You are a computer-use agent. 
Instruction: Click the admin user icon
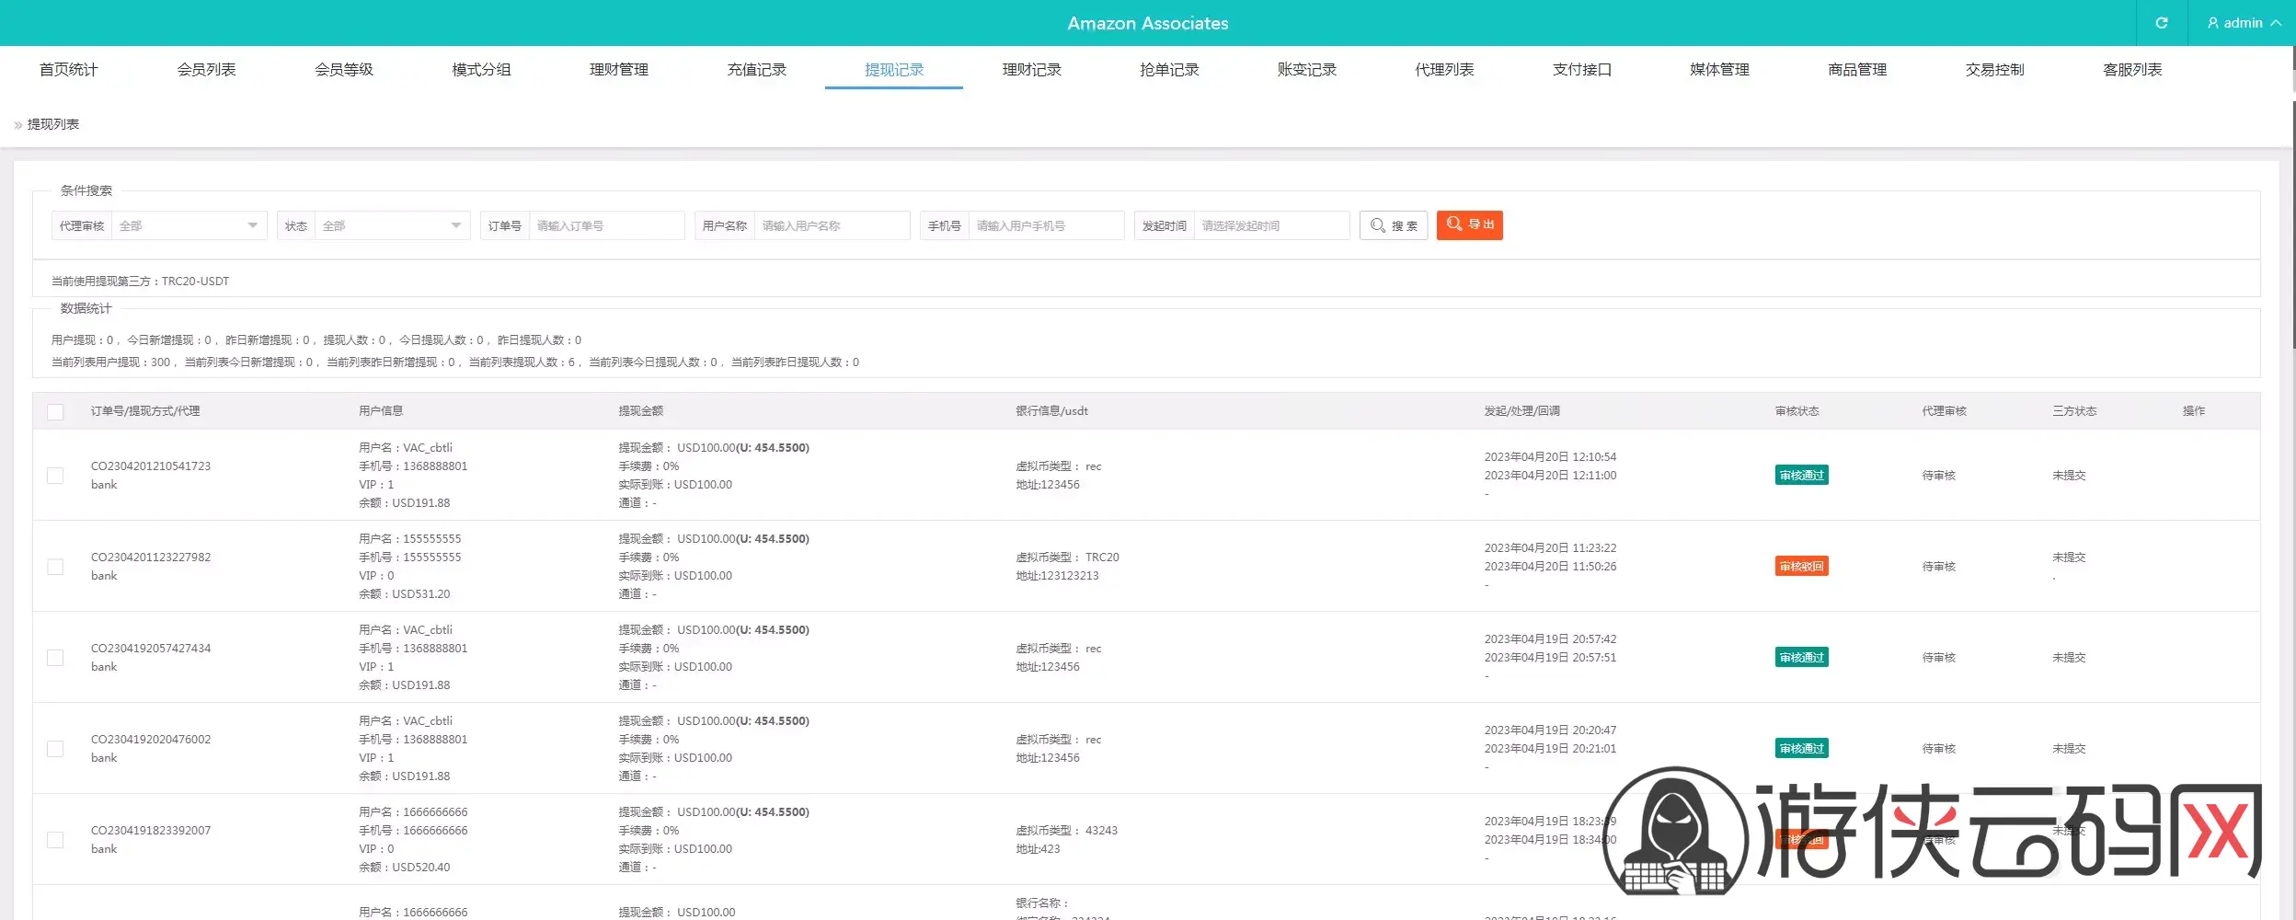point(2212,23)
